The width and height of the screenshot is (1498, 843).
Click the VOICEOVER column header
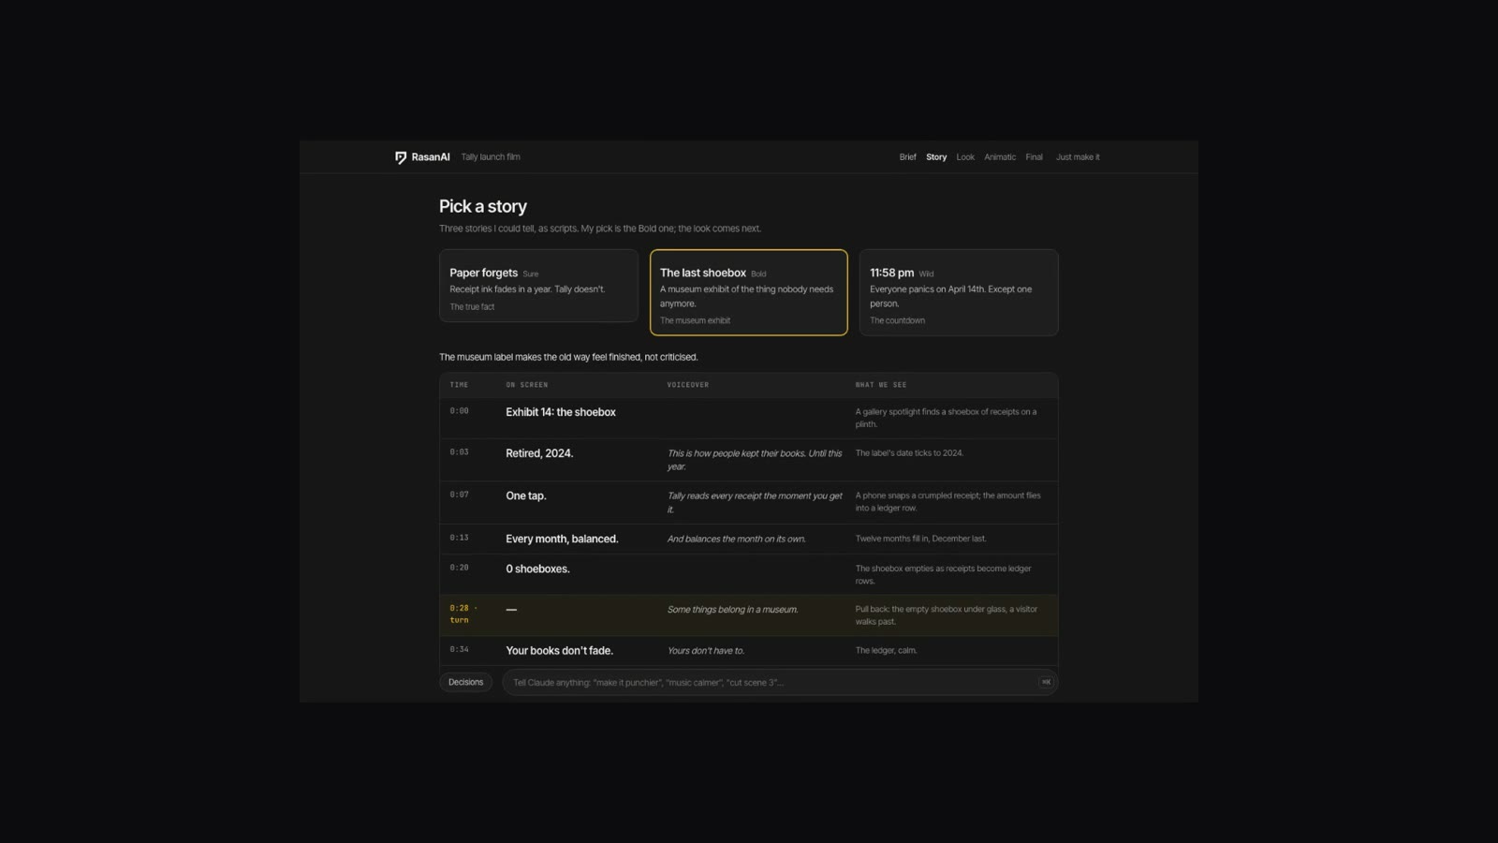coord(687,385)
